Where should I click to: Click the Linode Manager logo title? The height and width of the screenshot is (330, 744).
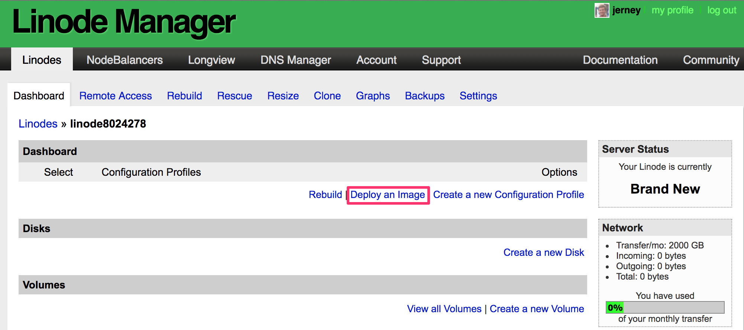click(x=124, y=22)
